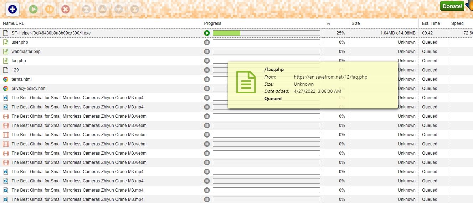Select the user.php download row name
The height and width of the screenshot is (203, 473).
point(20,42)
